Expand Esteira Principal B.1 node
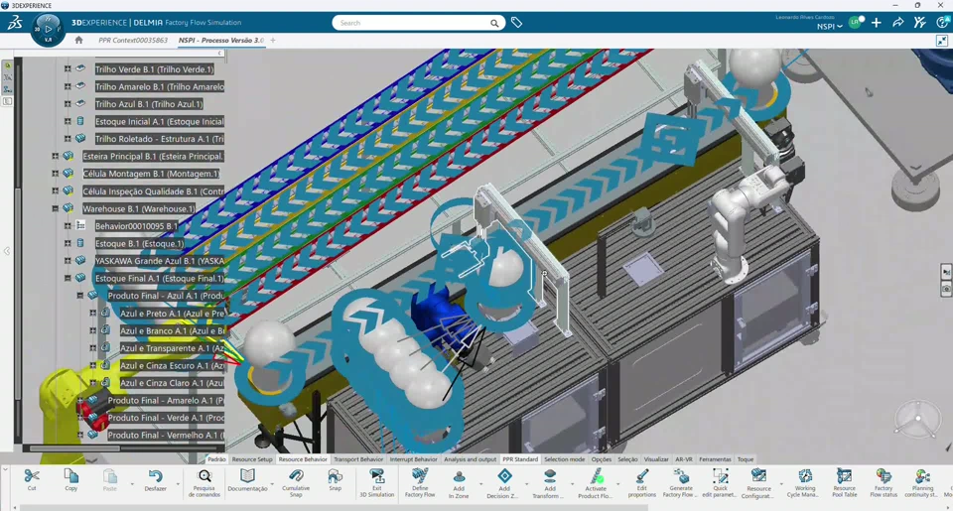Viewport: 953px width, 511px height. (56, 156)
